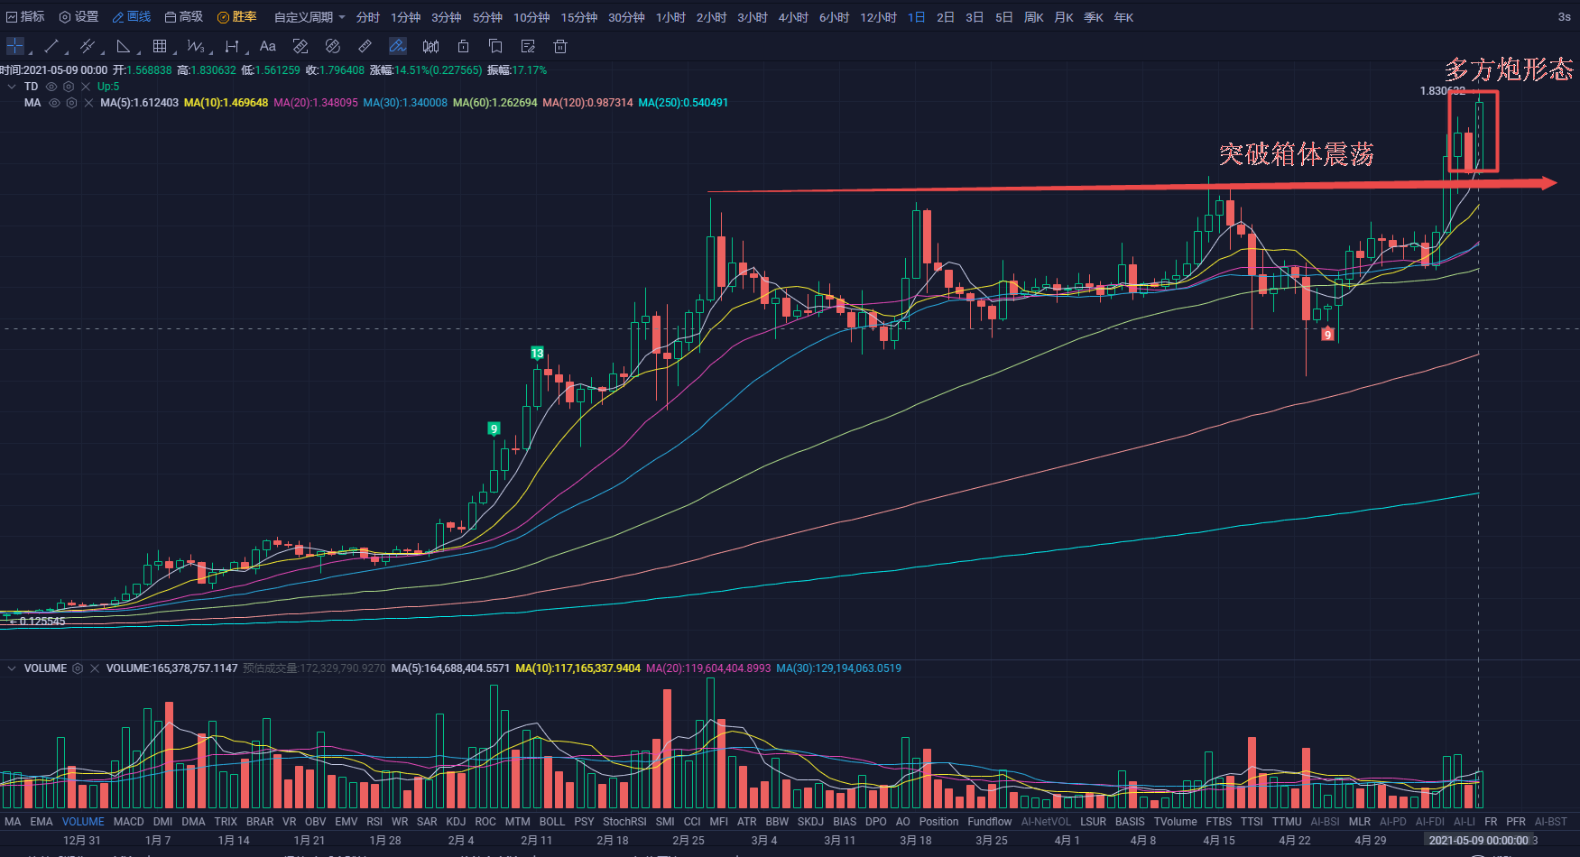
Task: Select the AI-NetVOL indicator tab
Action: pyautogui.click(x=1046, y=822)
